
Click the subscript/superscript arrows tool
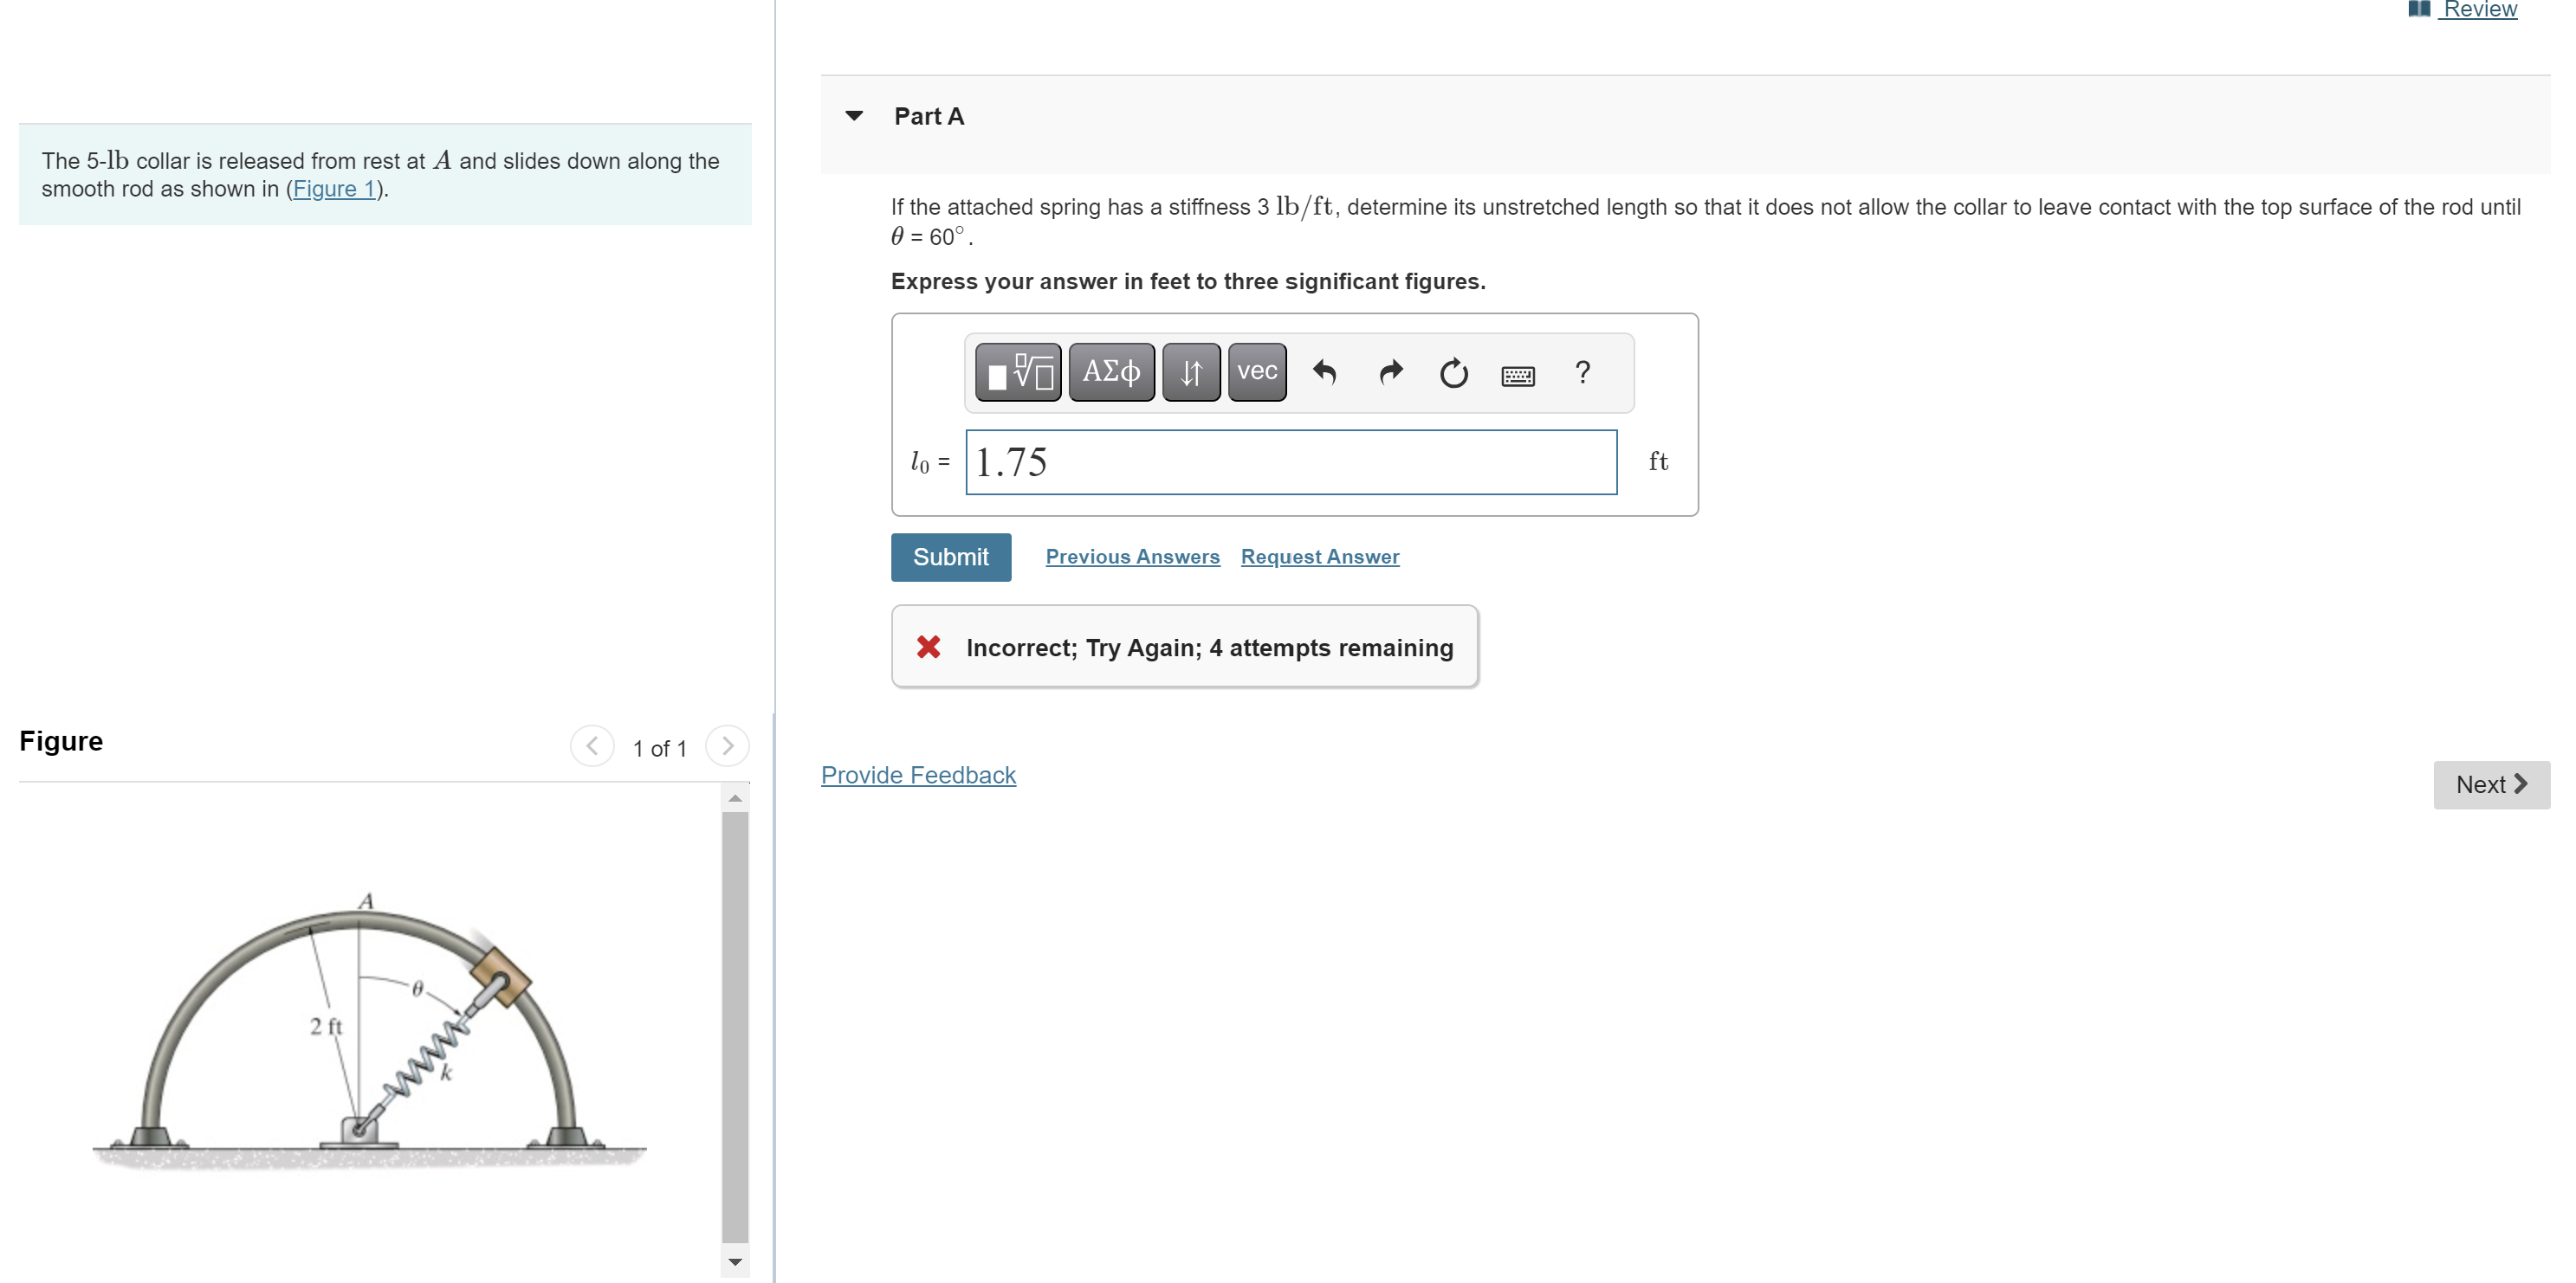(1190, 373)
